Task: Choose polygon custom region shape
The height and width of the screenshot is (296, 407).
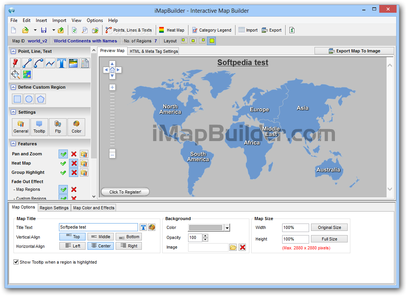Action: 41,99
